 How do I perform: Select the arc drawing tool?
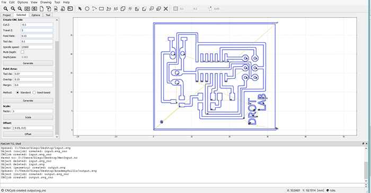point(94,9)
